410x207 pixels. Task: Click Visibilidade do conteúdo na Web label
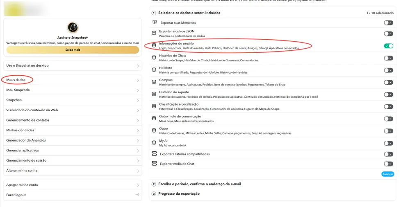tap(32, 110)
